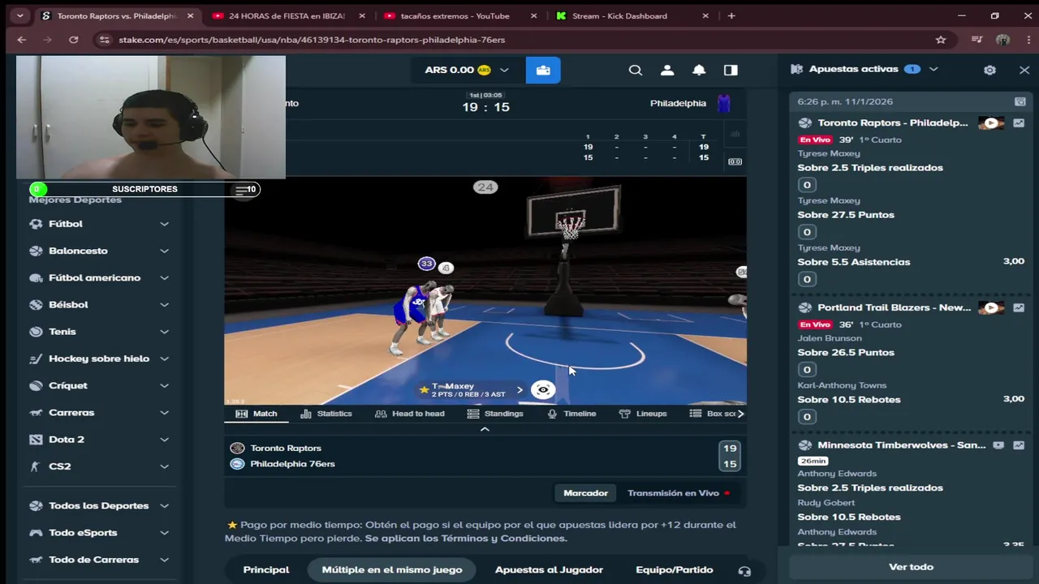Expand Todo eSports menu
Viewport: 1039px width, 584px height.
click(164, 533)
